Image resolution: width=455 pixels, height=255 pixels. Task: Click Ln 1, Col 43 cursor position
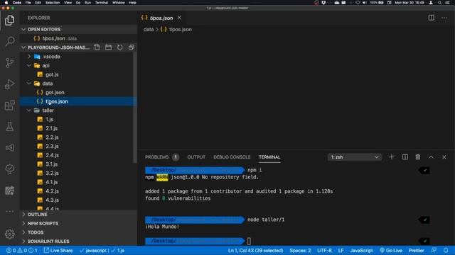(x=255, y=250)
